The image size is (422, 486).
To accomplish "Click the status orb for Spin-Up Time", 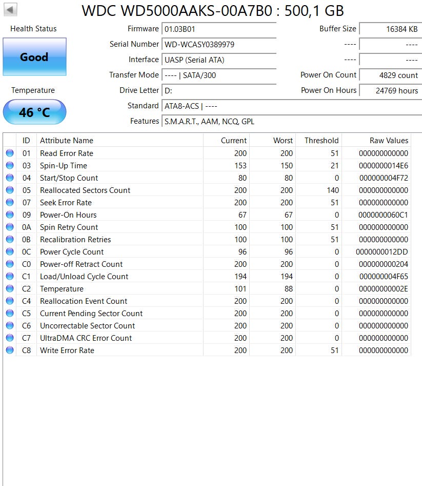I will coord(10,165).
